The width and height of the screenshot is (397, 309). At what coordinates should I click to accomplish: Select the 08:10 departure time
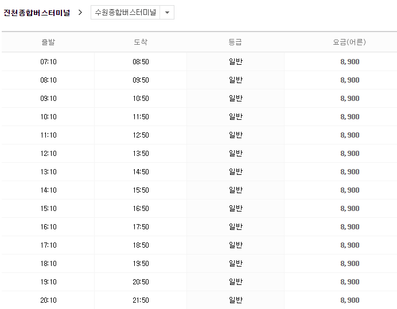pos(49,80)
